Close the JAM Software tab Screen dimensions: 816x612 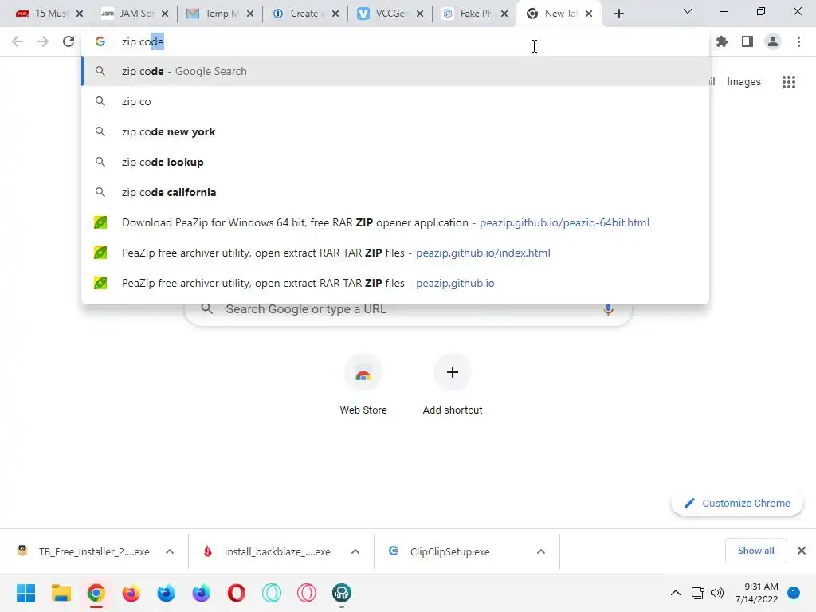click(165, 14)
